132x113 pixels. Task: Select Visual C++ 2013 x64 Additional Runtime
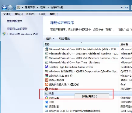83,54
